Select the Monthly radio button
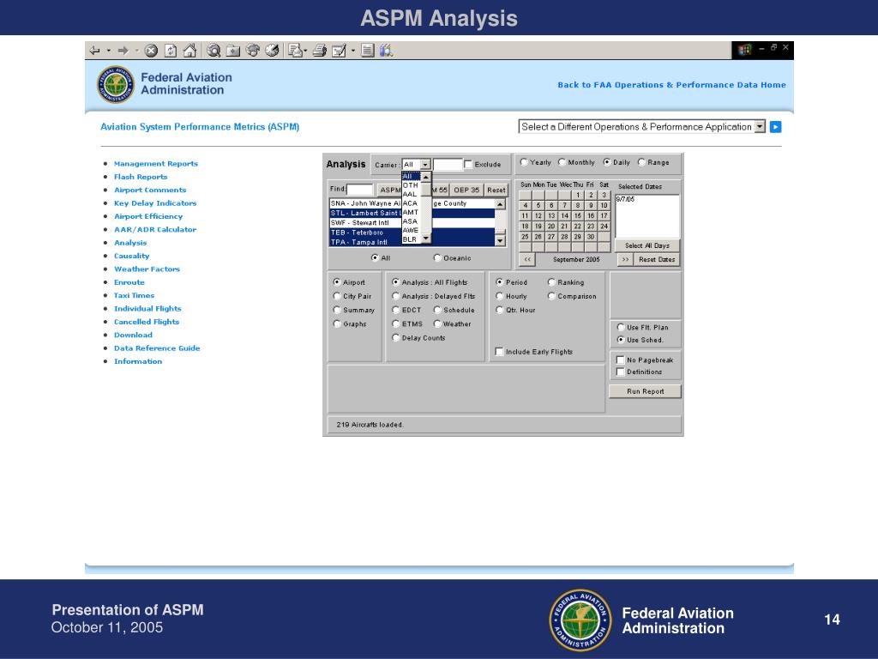This screenshot has width=878, height=659. [562, 162]
